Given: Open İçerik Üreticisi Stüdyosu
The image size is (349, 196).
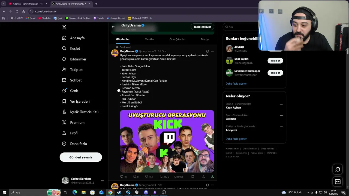Looking at the screenshot, I should [82, 112].
